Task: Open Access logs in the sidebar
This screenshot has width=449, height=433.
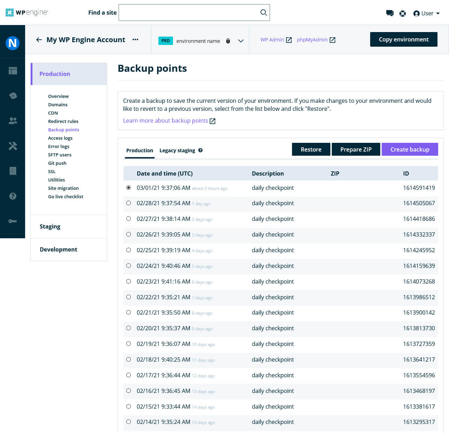Action: [x=60, y=138]
